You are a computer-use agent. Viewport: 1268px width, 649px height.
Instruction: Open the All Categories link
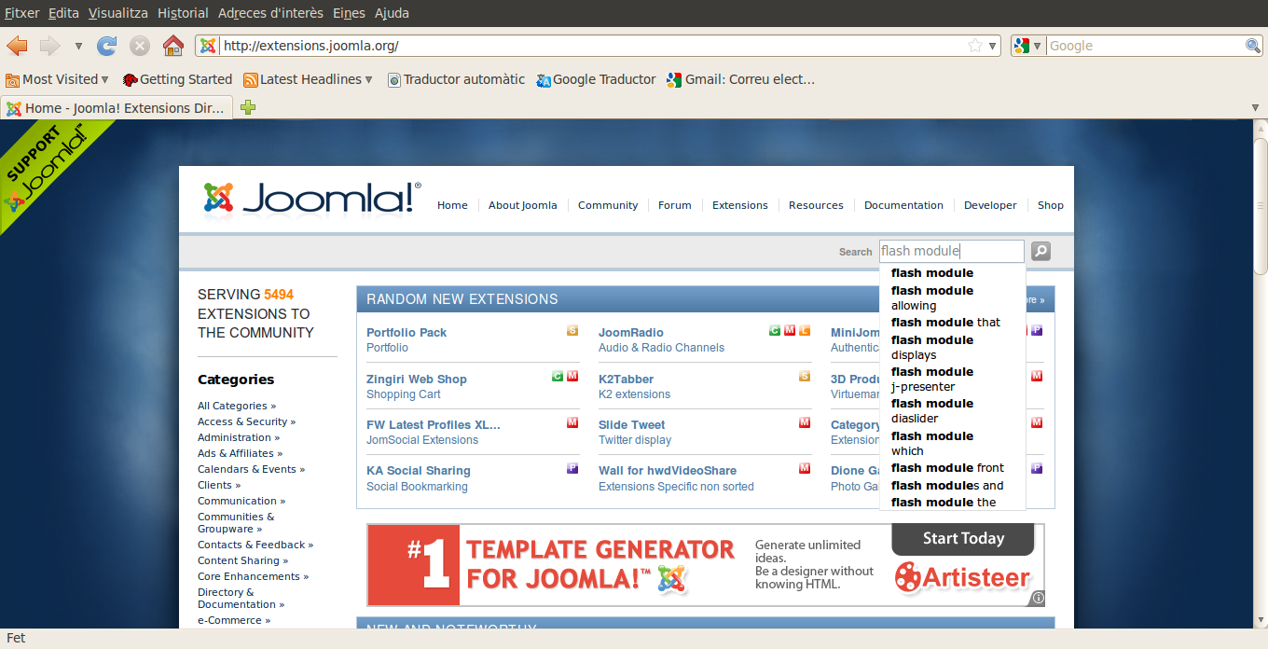click(237, 406)
